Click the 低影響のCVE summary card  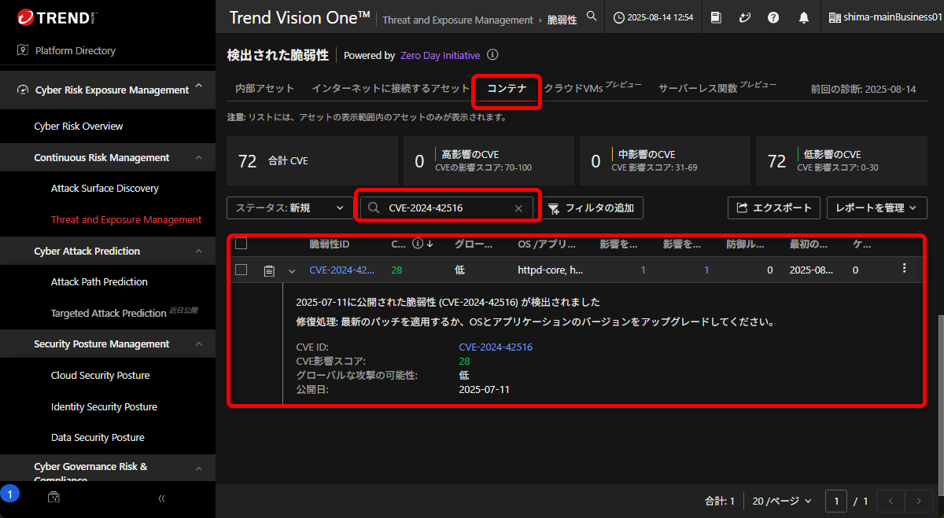click(x=842, y=161)
